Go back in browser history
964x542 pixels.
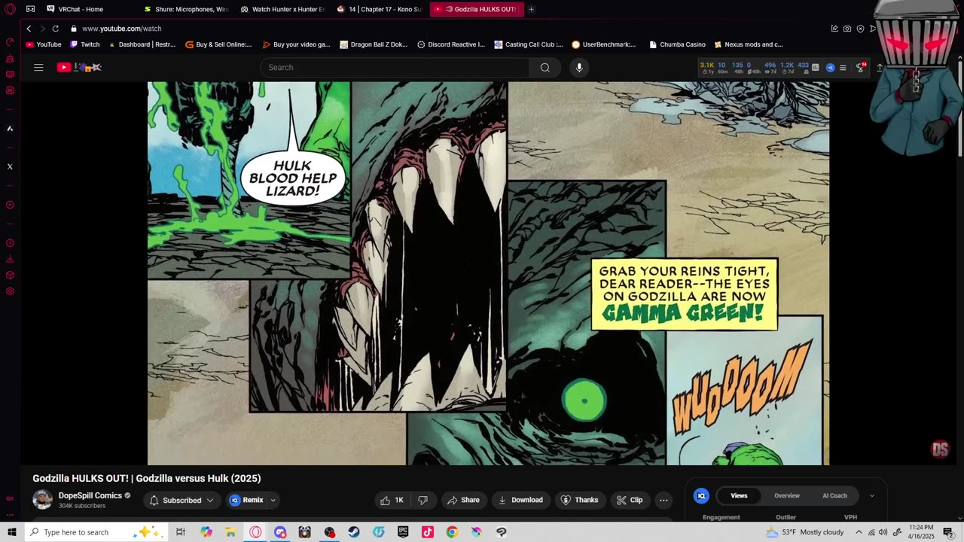pyautogui.click(x=29, y=29)
